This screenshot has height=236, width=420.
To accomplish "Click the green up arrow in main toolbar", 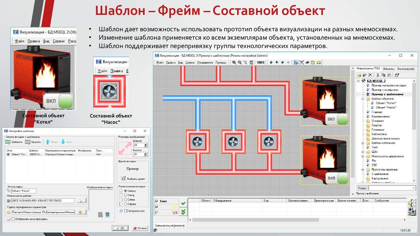I will click(x=271, y=62).
